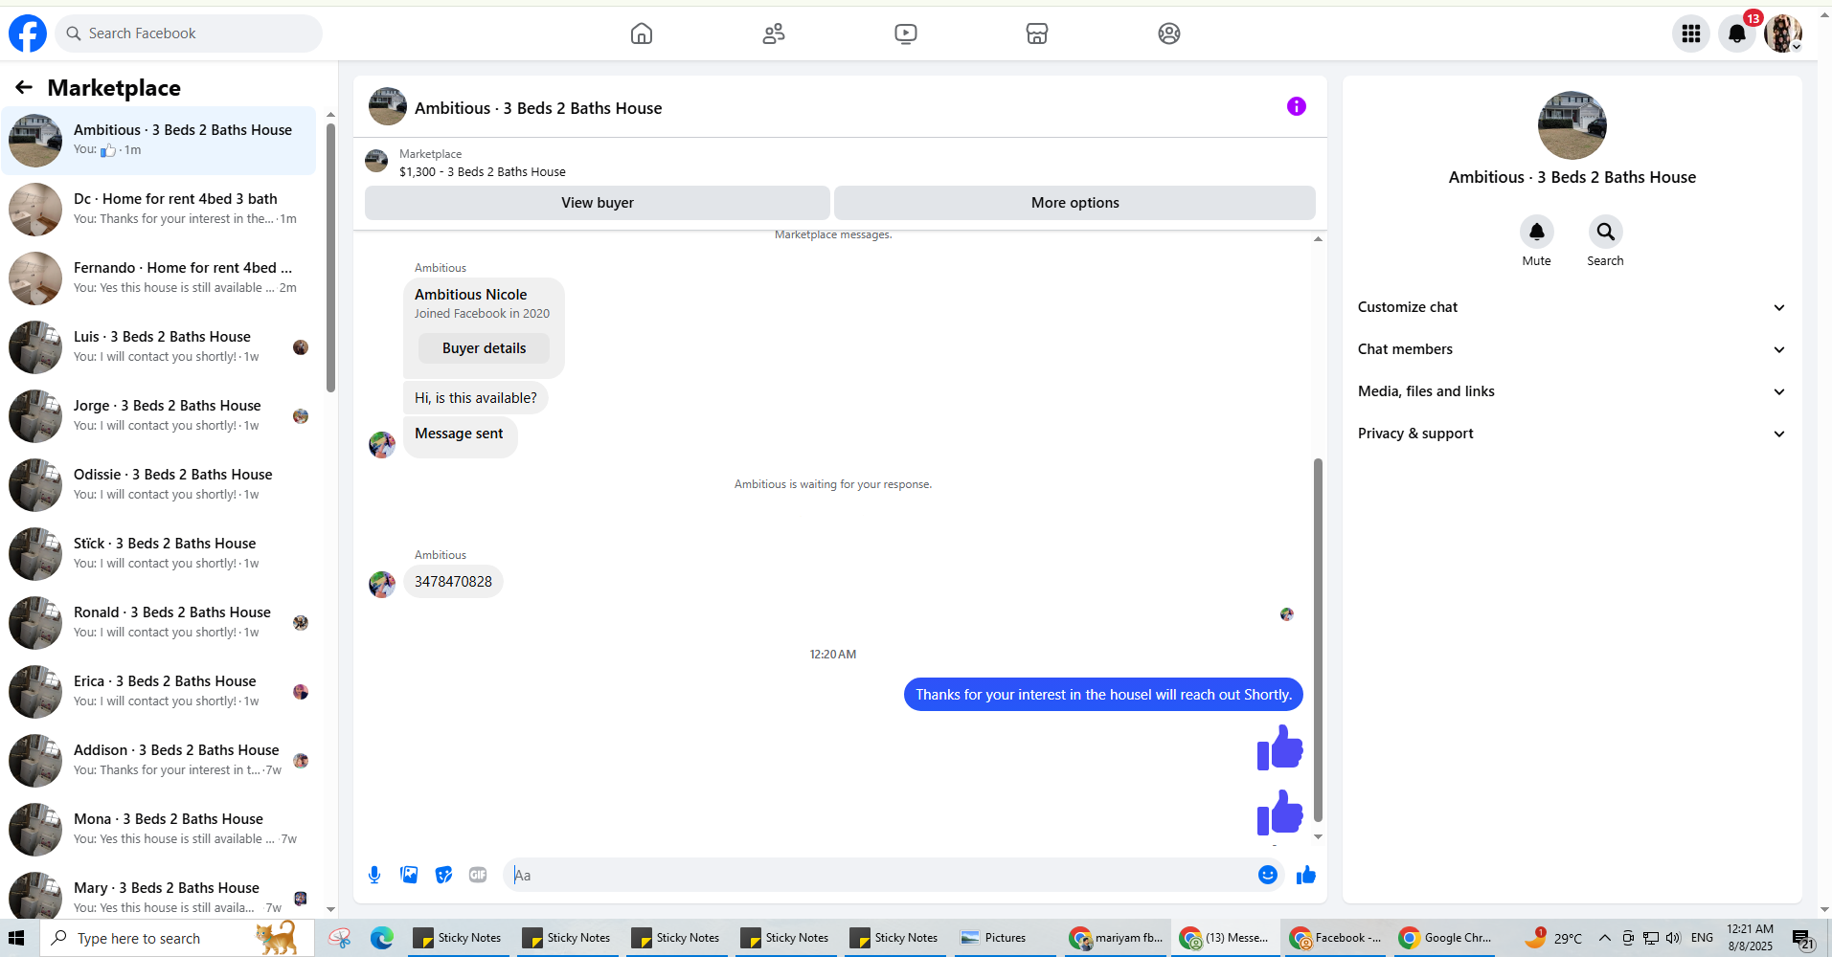Attach a photo using the image icon
This screenshot has height=957, width=1832.
point(409,875)
